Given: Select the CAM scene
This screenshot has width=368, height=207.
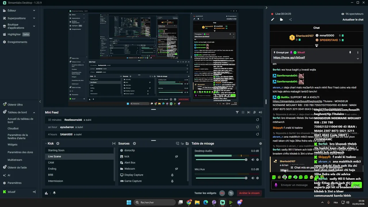Looking at the screenshot, I should point(79,162).
